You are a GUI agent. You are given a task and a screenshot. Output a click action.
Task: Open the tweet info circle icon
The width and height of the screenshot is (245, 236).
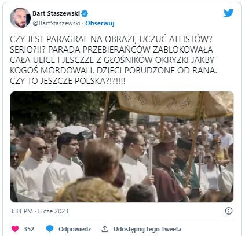[x=229, y=211]
